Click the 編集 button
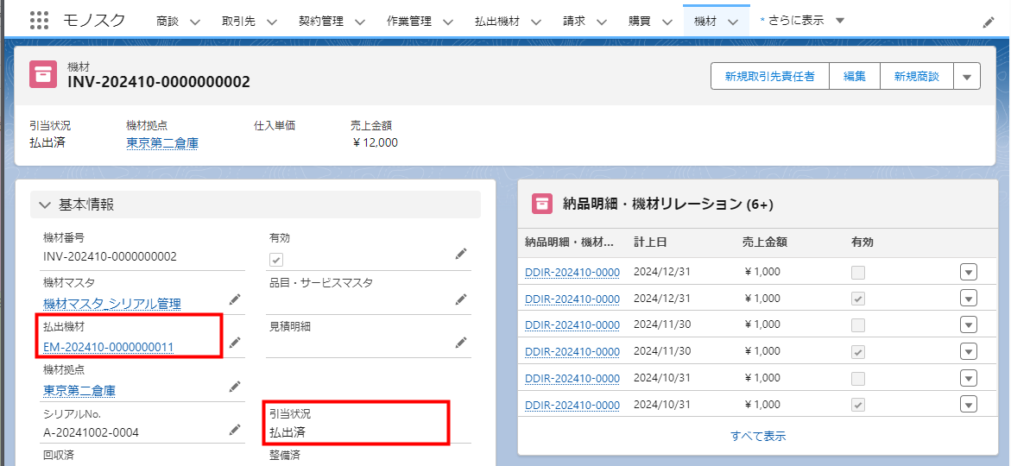 click(854, 77)
